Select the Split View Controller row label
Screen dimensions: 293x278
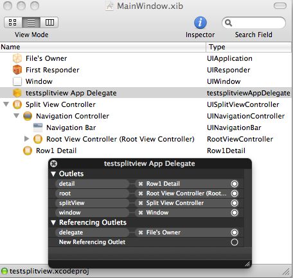[60, 104]
